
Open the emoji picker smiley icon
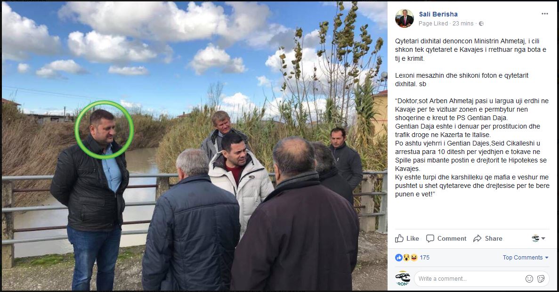coord(529,279)
